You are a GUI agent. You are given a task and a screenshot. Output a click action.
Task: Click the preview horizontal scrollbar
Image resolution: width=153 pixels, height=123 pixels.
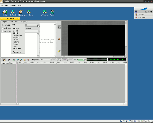coord(93,56)
